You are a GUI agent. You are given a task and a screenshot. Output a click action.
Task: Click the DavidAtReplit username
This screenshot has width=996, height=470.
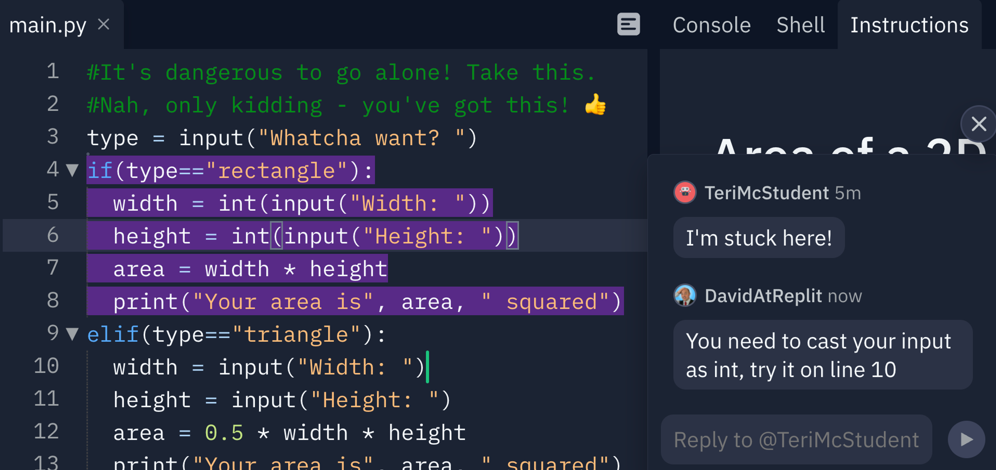coord(763,296)
